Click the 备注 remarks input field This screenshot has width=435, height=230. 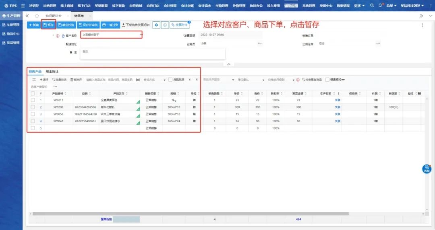click(152, 54)
